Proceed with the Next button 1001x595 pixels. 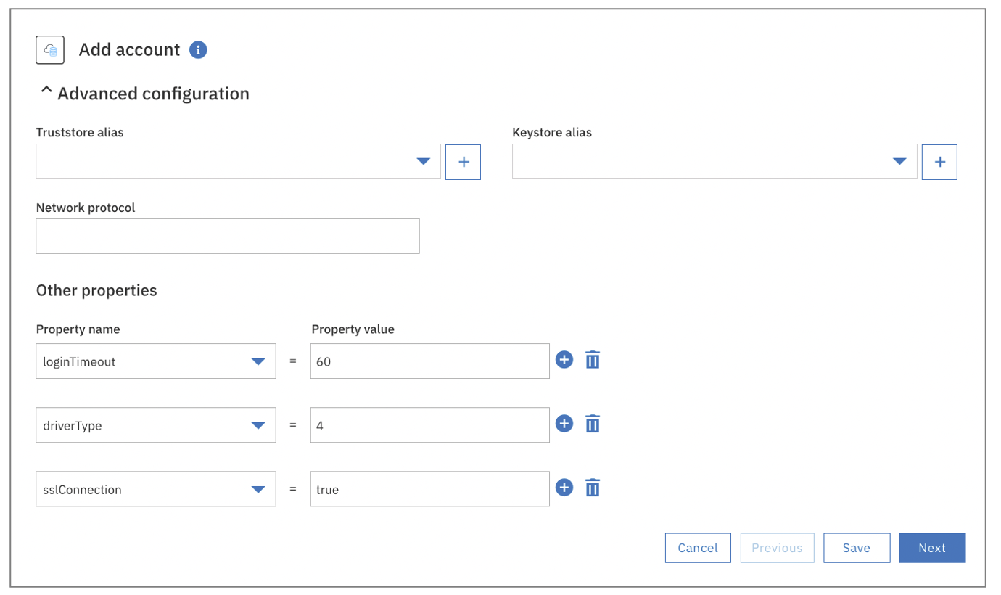point(932,548)
